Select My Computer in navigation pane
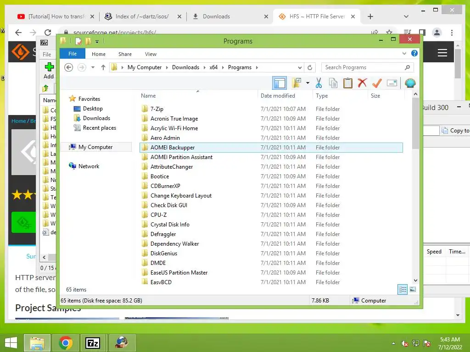470x352 pixels. (95, 147)
